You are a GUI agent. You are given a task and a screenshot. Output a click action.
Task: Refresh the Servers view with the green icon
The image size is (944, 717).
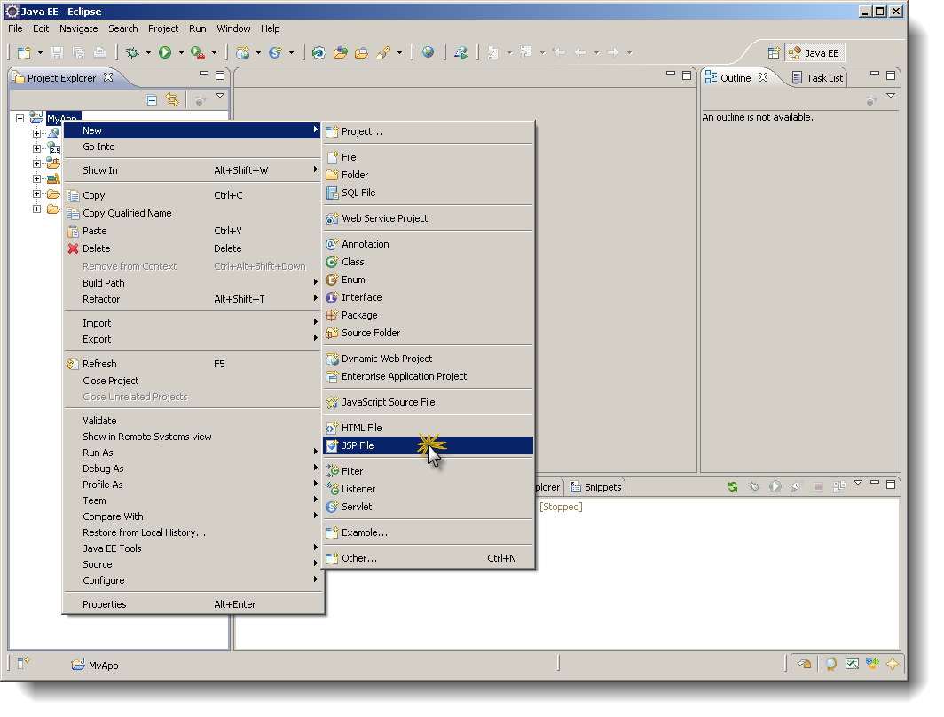pos(731,486)
